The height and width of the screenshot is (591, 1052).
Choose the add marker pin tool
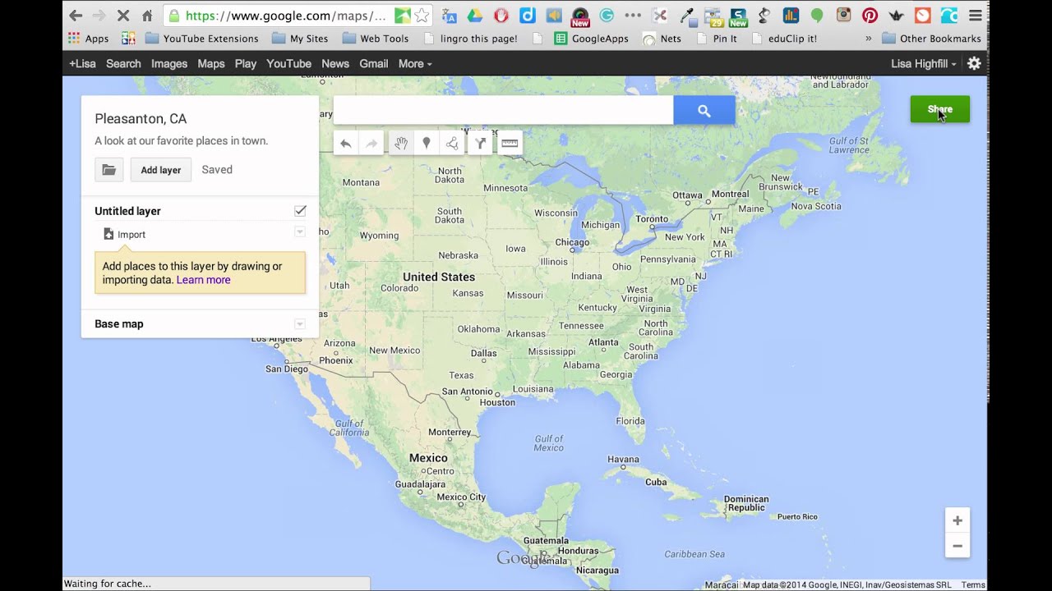pos(426,144)
